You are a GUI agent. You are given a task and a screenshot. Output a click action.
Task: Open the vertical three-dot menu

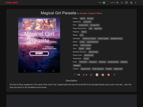click(136, 3)
